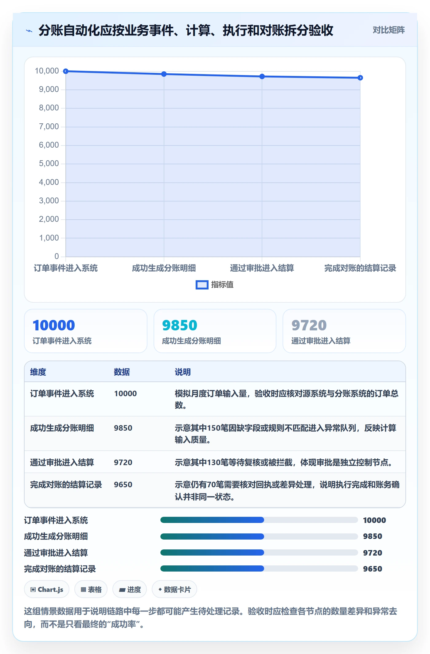This screenshot has width=430, height=654.
Task: Select table row cell 完成对账的结算记录
Action: click(x=66, y=485)
